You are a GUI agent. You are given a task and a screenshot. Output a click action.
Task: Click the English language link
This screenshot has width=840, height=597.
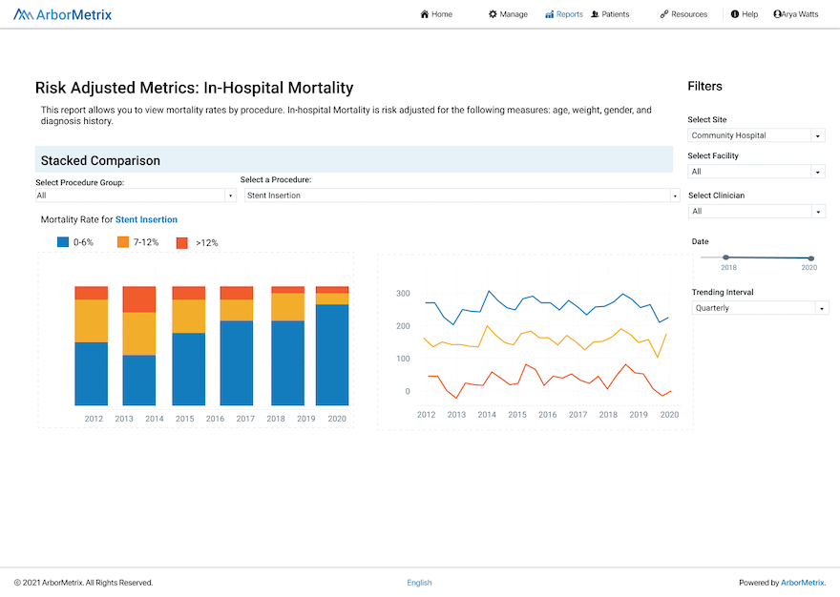(419, 583)
